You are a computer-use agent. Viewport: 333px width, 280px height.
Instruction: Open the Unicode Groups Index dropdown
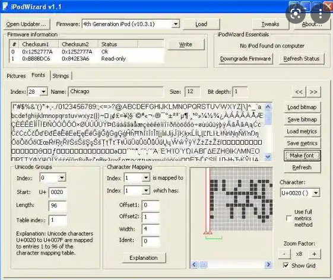[62, 177]
